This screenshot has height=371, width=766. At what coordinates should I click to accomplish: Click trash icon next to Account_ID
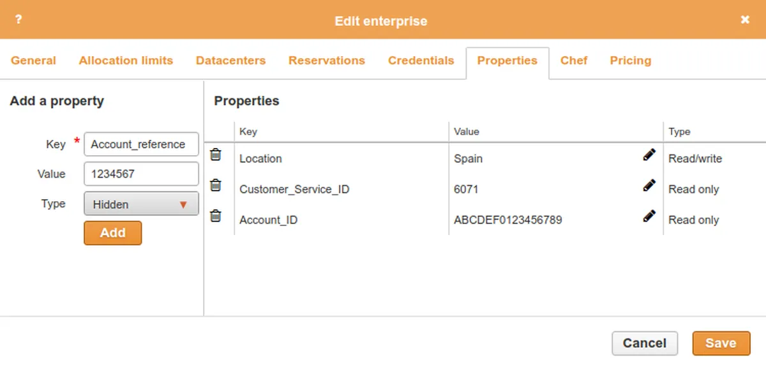216,216
